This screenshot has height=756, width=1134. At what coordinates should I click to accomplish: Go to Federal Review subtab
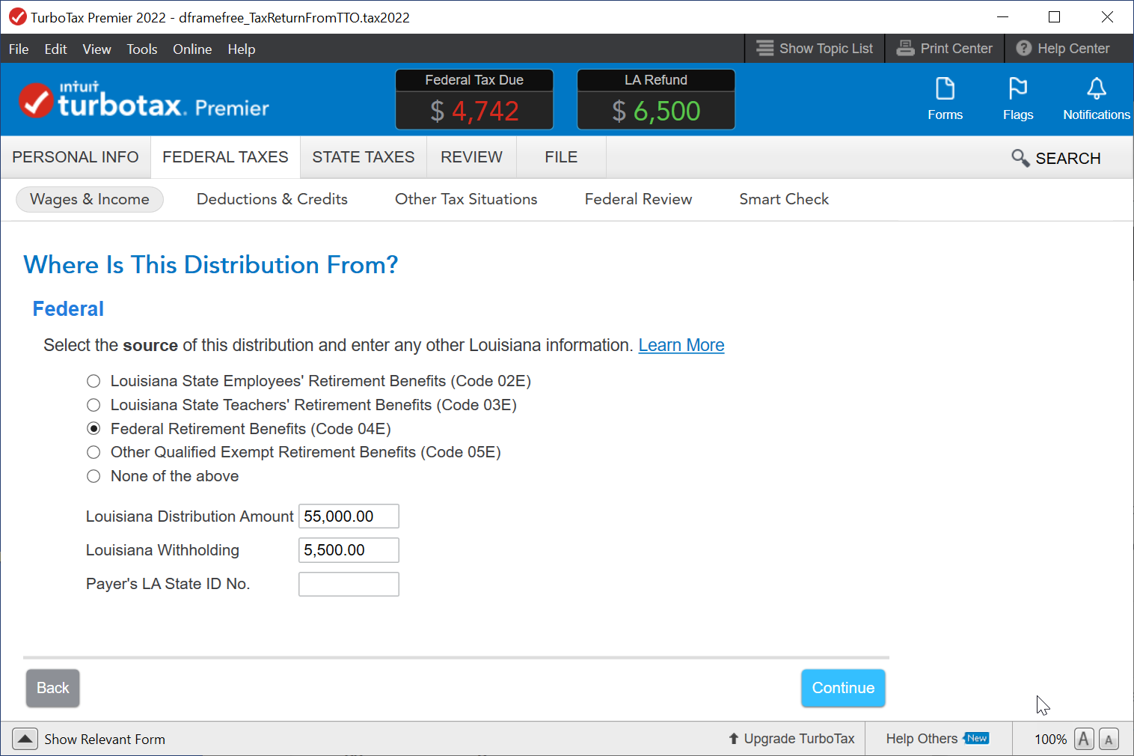tap(638, 199)
